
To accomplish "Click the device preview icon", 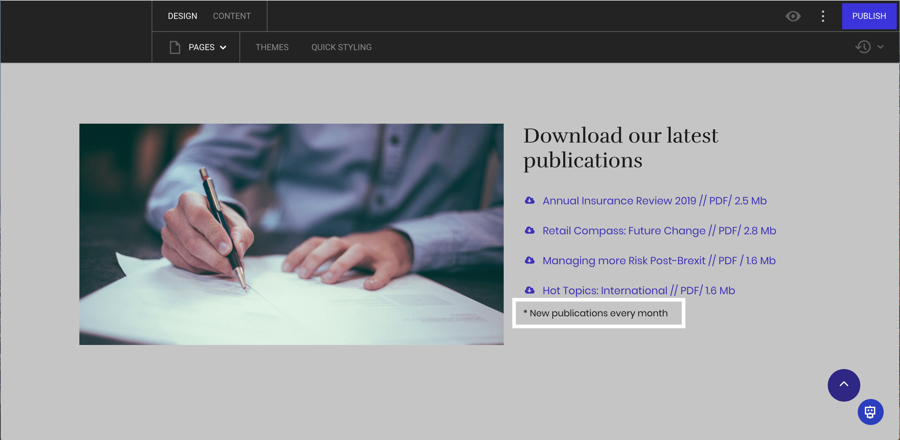I will [794, 16].
